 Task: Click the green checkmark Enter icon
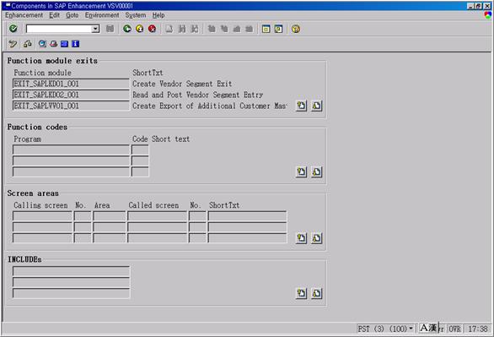[x=13, y=29]
